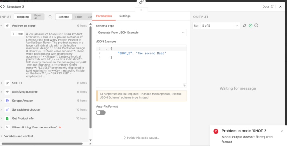
Task: Collapse the Analyze an image section
Action: tap(2, 26)
